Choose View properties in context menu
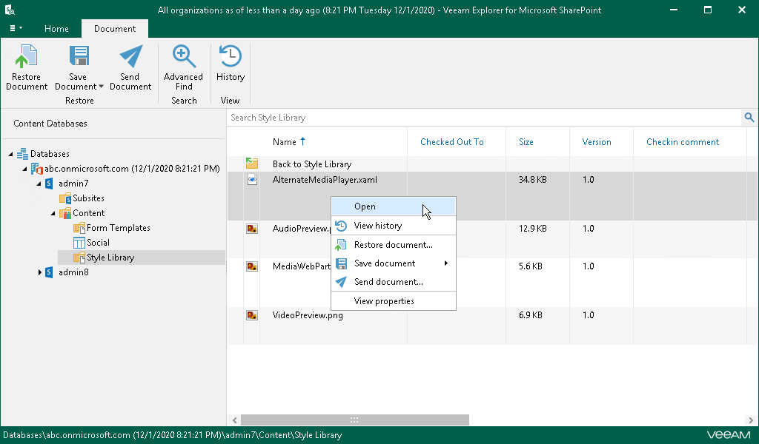759x444 pixels. tap(393, 301)
